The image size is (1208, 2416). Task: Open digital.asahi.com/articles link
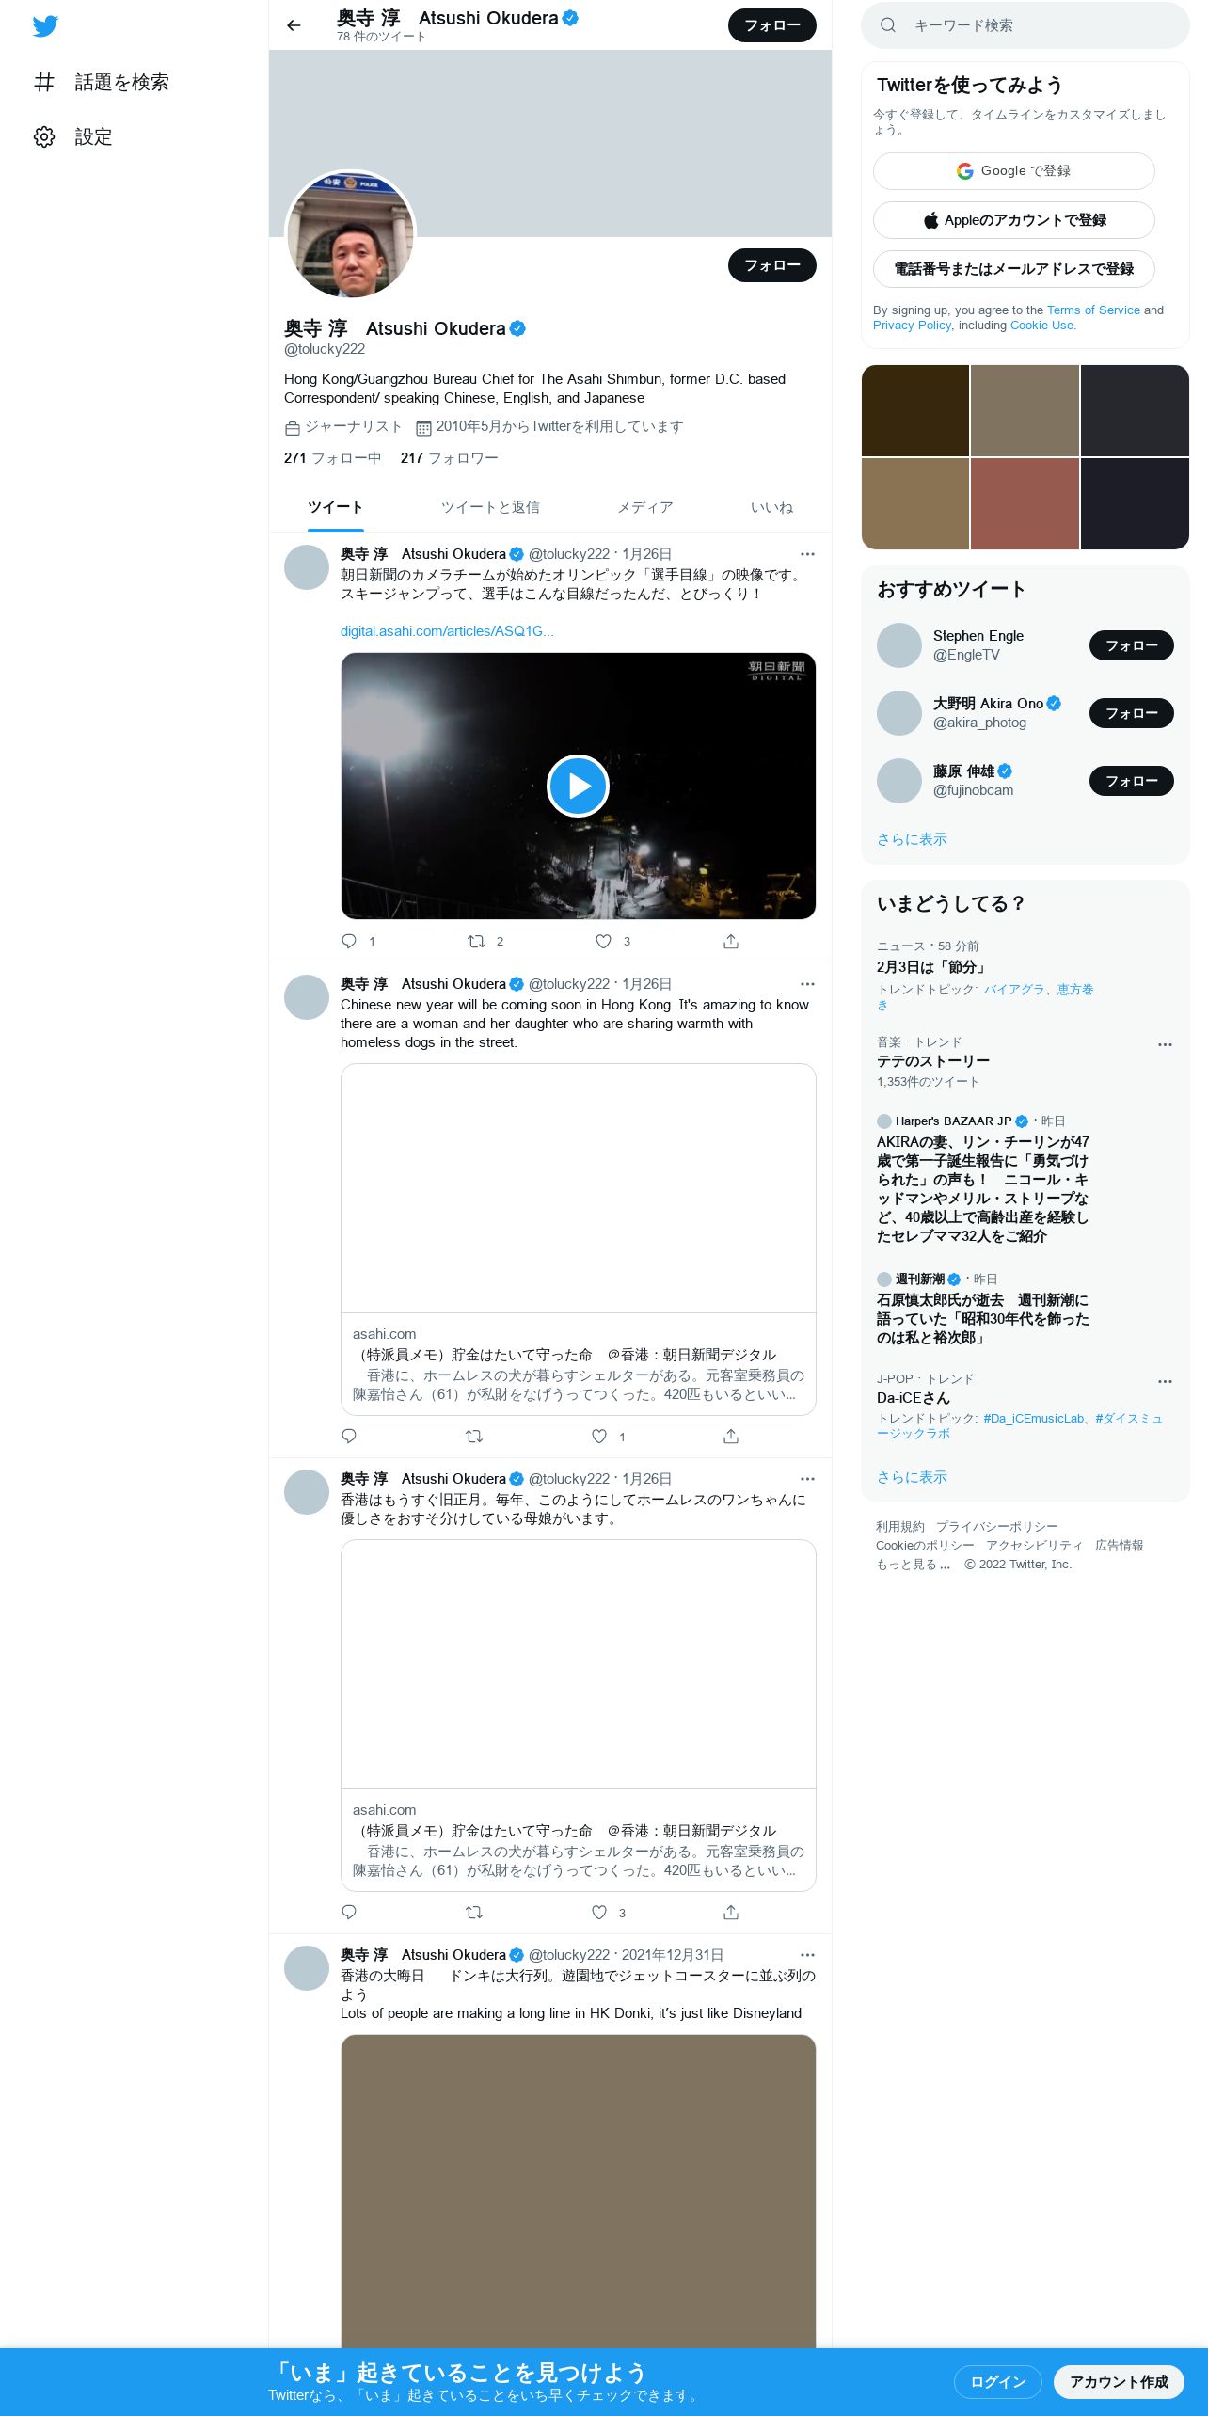point(447,631)
